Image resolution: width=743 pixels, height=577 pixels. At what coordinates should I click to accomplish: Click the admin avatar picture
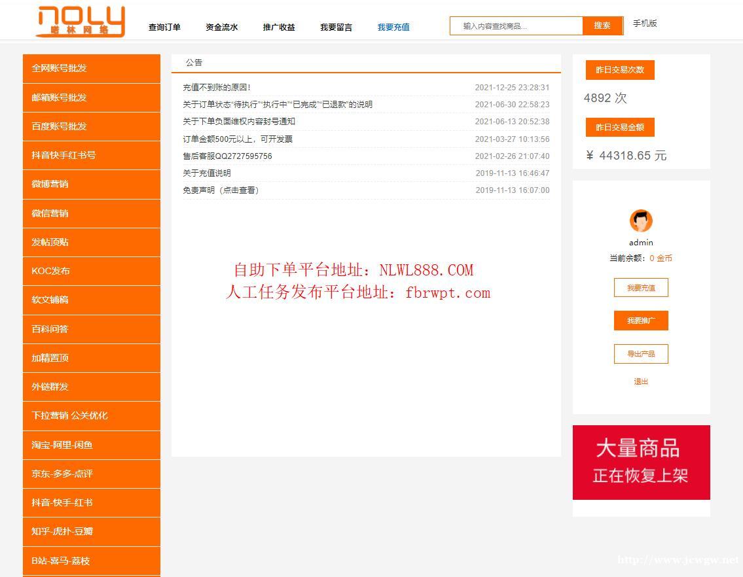[x=641, y=221]
